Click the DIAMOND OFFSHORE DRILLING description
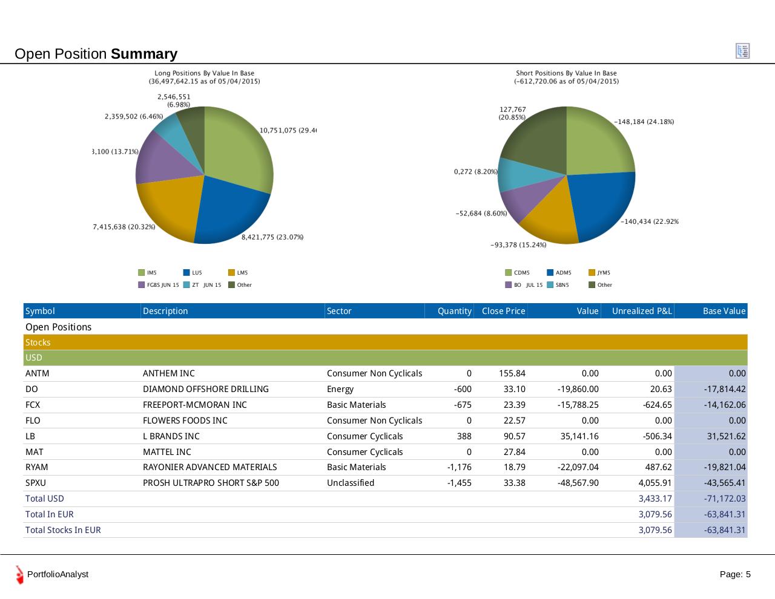775x599 pixels. [x=206, y=389]
